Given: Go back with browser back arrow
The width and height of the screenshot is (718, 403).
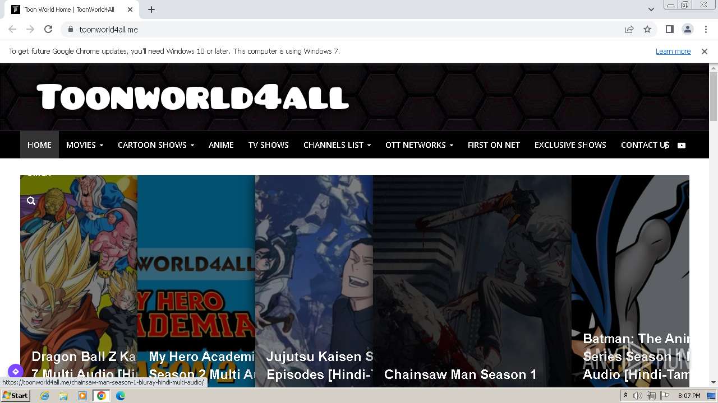Looking at the screenshot, I should [12, 29].
